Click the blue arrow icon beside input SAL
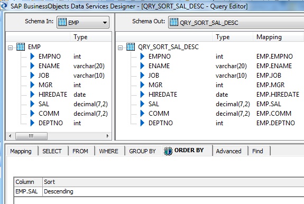The width and height of the screenshot is (304, 204). [x=32, y=104]
